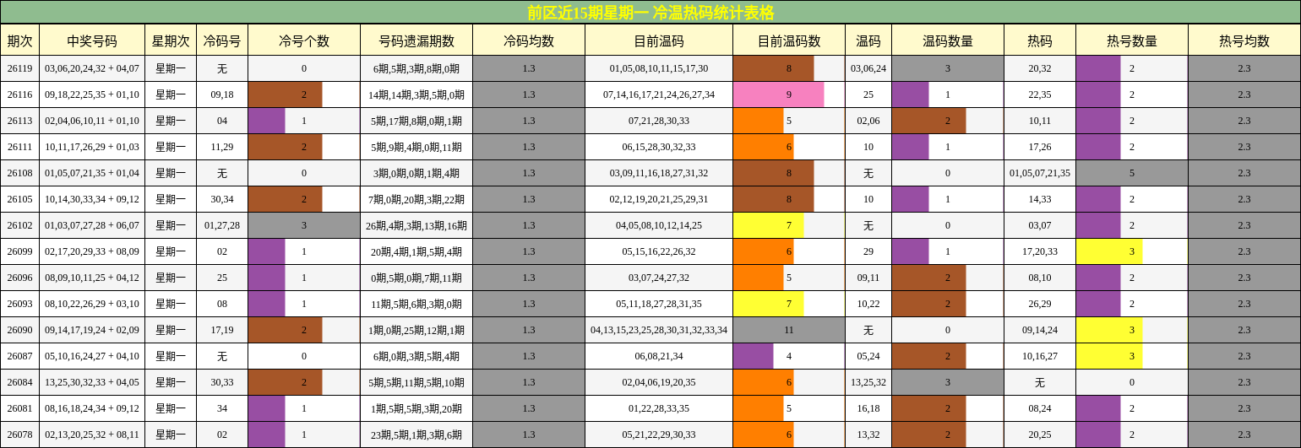Click the gray hot count cell 5
This screenshot has width=1301, height=448.
click(x=1132, y=173)
